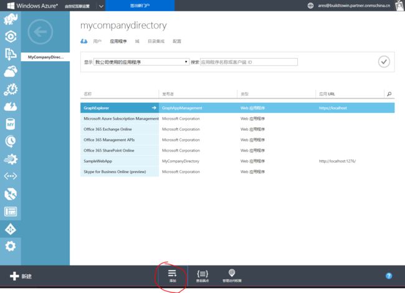Click MyCompanyDirectory publisher cell

pos(181,161)
